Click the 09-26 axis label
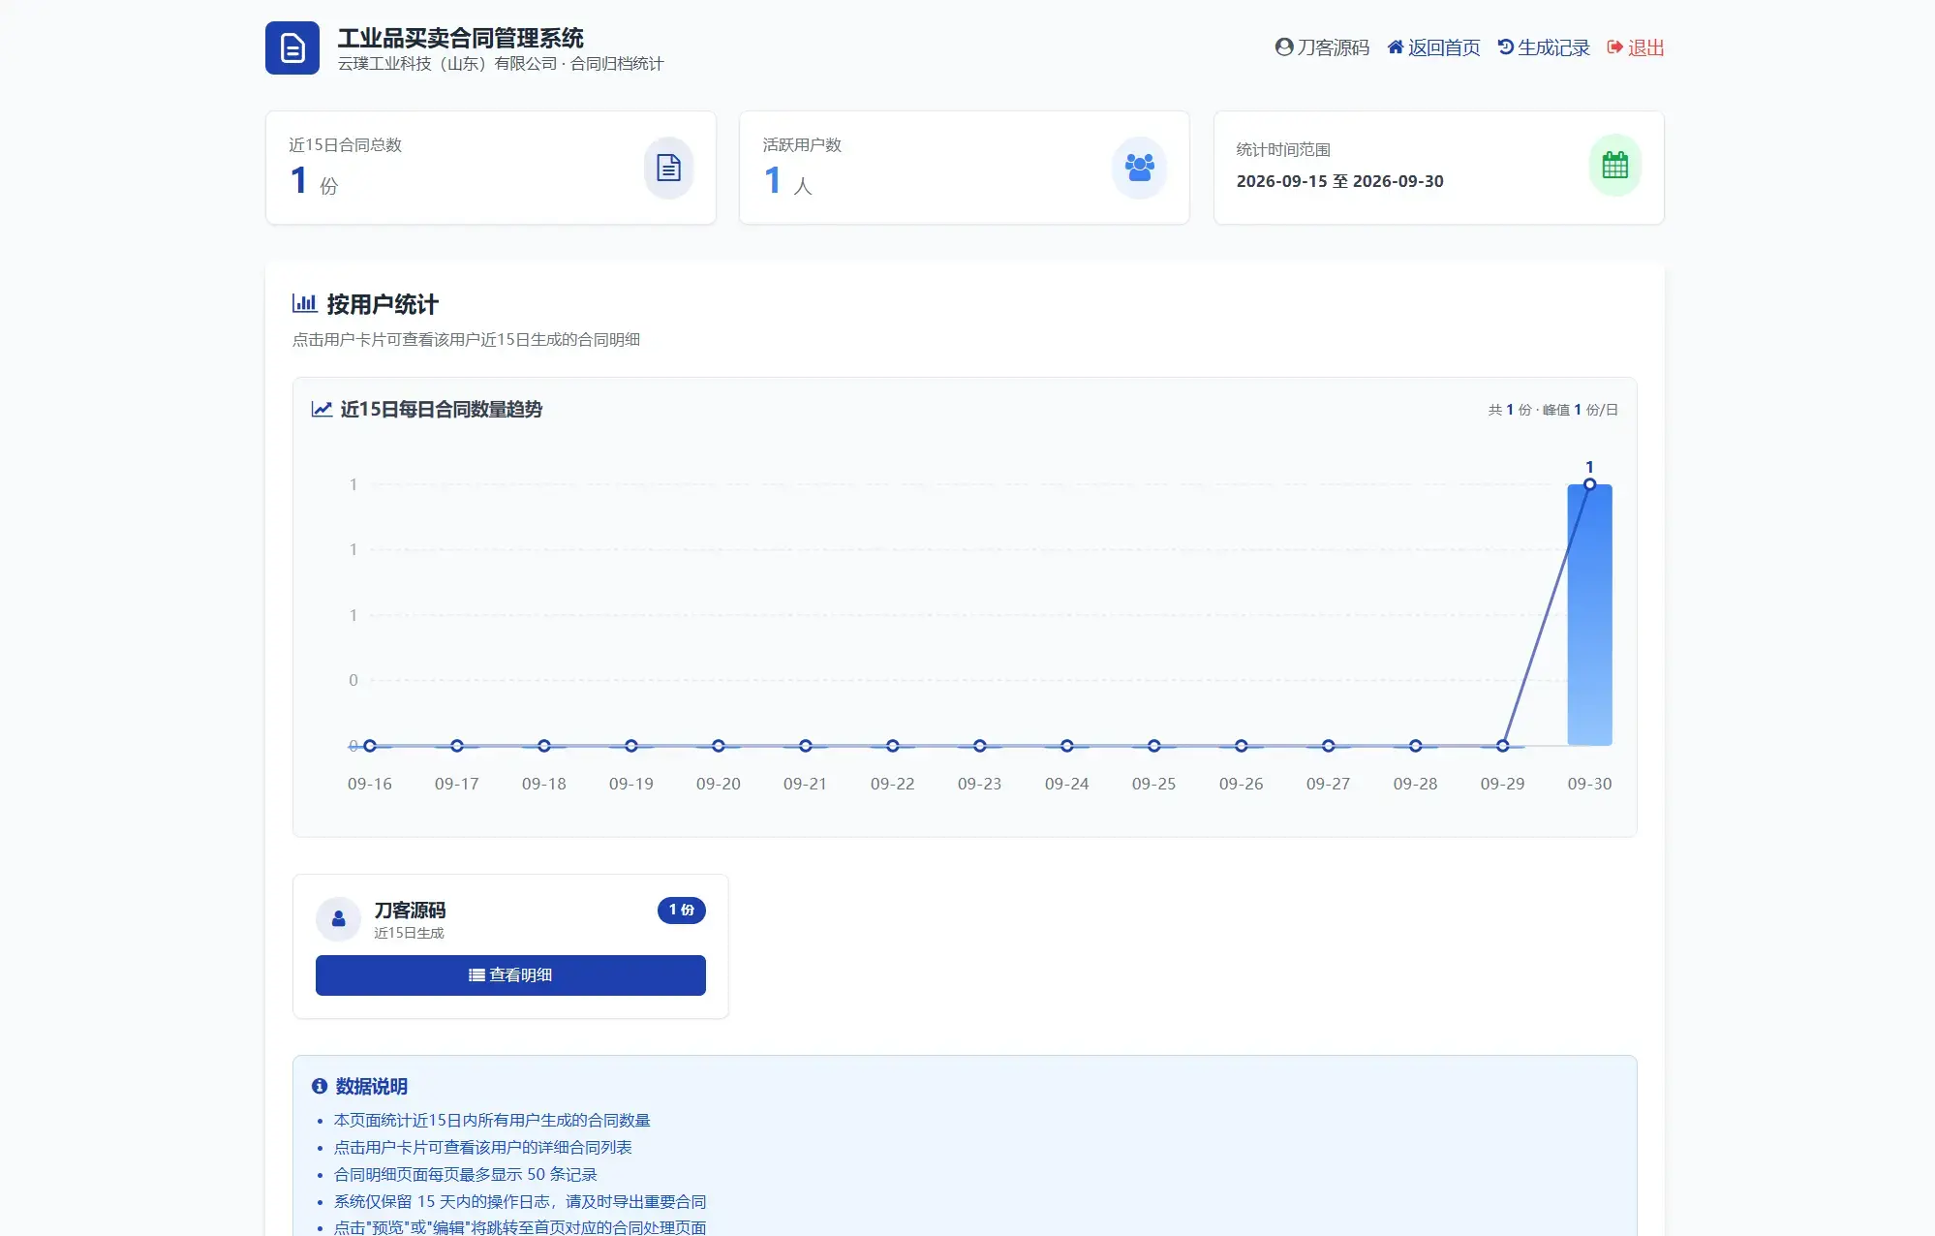This screenshot has width=1935, height=1236. tap(1242, 784)
